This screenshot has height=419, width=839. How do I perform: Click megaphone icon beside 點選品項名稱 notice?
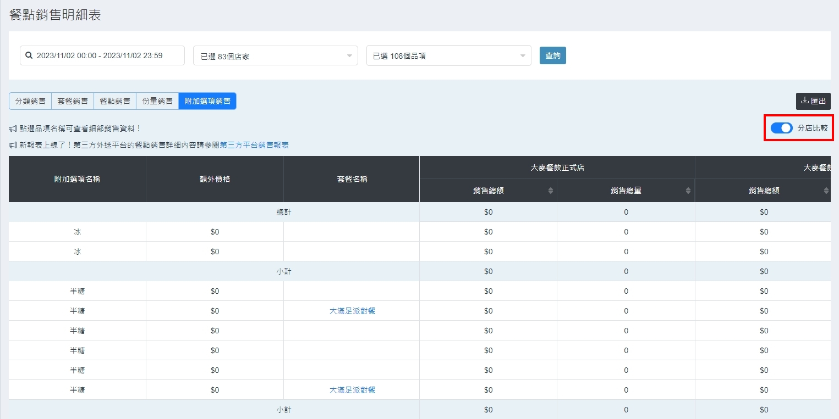(13, 129)
